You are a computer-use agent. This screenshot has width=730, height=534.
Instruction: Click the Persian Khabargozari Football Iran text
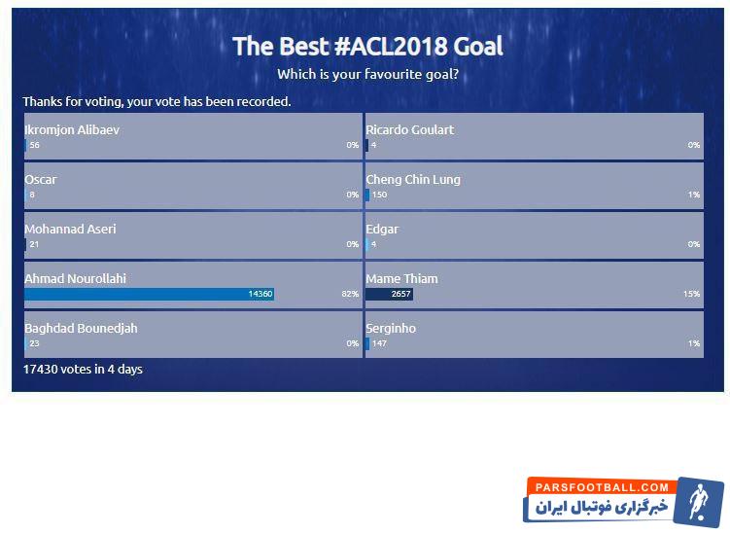pos(602,507)
